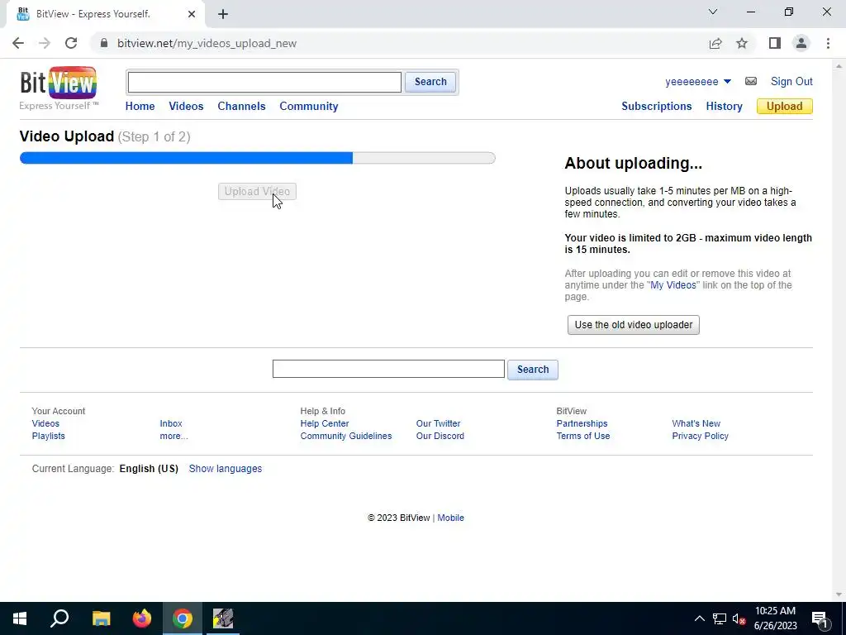This screenshot has width=846, height=635.
Task: Go back with browser back arrow
Action: (x=18, y=43)
